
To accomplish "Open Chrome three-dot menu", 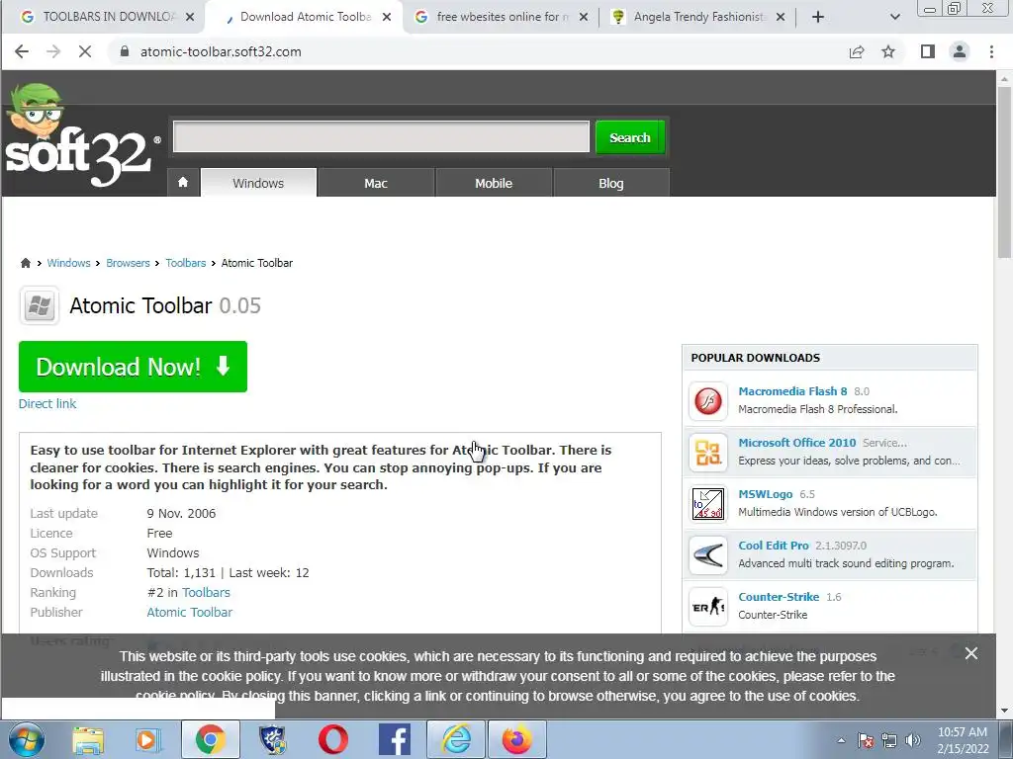I will pyautogui.click(x=991, y=51).
